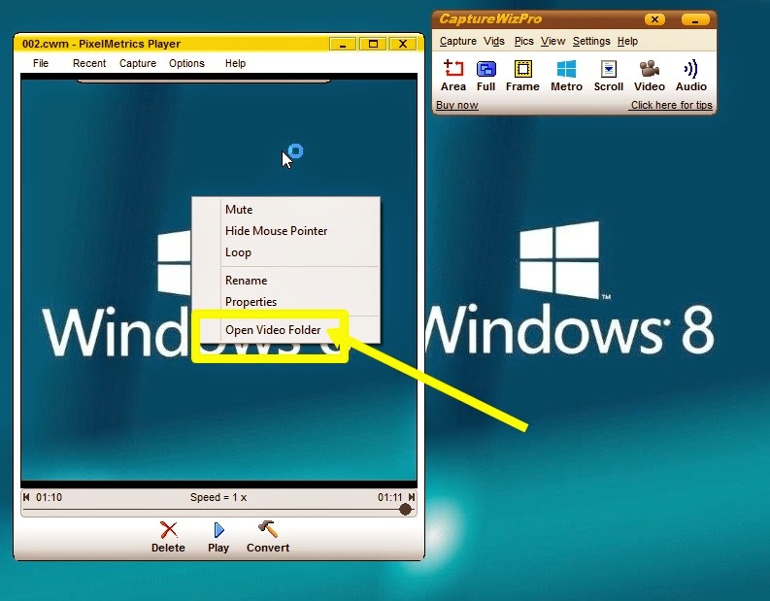770x601 pixels.
Task: Minimize the PixelMetrics Player window
Action: (x=343, y=45)
